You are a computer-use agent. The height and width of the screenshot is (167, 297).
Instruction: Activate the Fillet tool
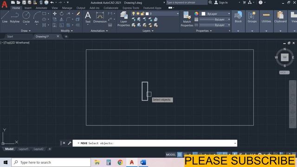[x=68, y=19]
